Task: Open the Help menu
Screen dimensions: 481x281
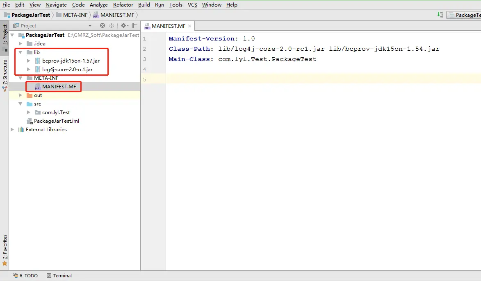Action: (x=232, y=5)
